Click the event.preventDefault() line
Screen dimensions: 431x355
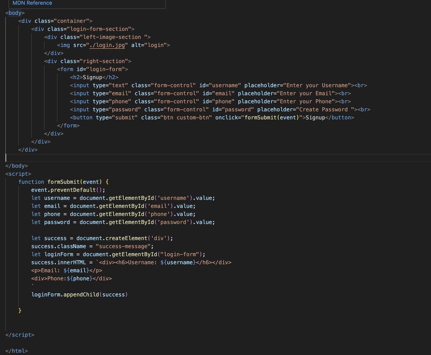(68, 190)
